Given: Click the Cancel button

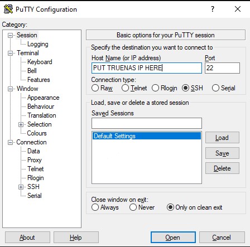Looking at the screenshot, I should [222, 238].
